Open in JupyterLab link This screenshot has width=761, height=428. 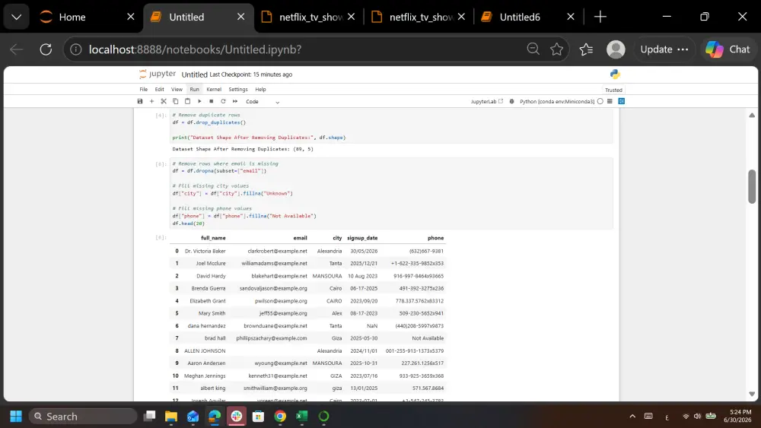pos(487,101)
